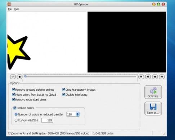This screenshot has height=140, width=175.
Task: Select Number of colors in reduced palette radio
Action: (x=16, y=114)
